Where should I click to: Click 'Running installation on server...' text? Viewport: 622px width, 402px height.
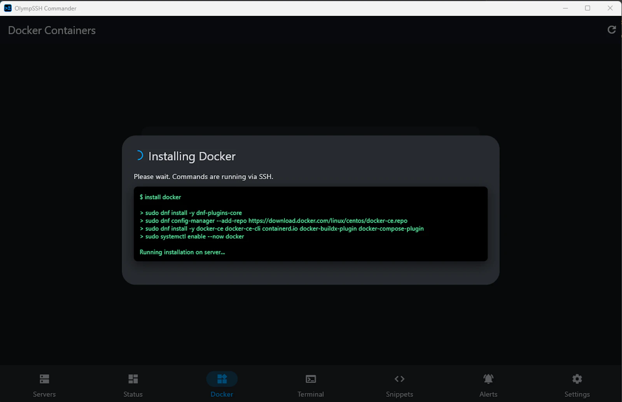click(182, 252)
